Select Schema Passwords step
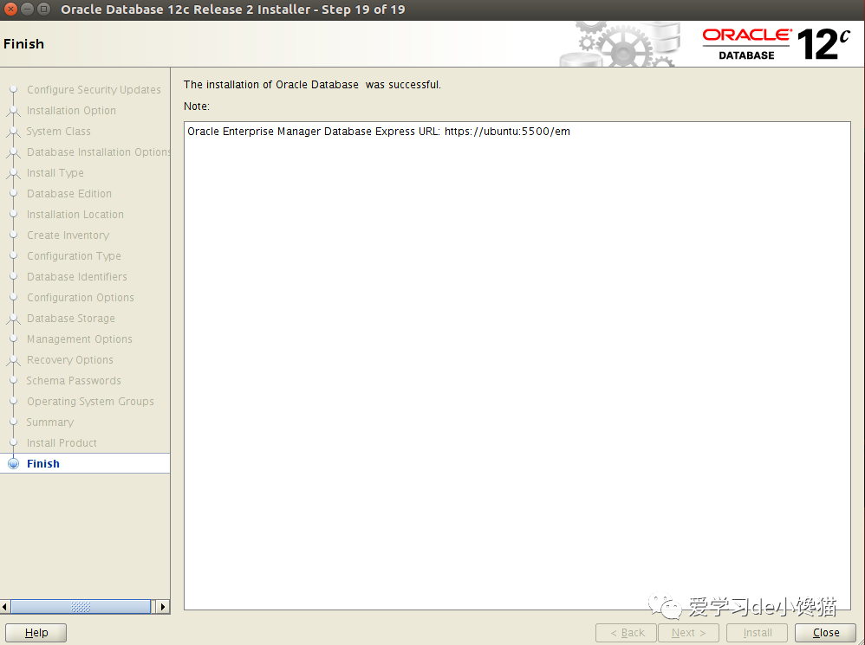 74,381
